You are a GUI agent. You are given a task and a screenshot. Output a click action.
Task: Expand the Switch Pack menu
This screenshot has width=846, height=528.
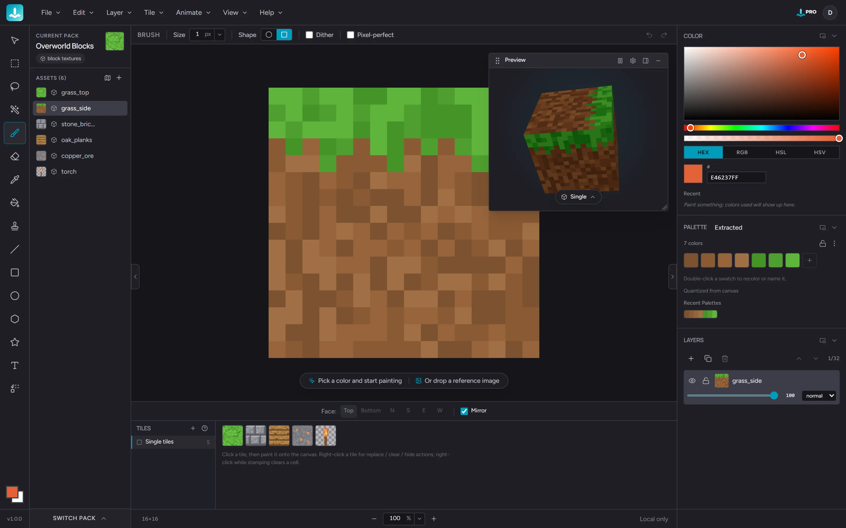80,518
